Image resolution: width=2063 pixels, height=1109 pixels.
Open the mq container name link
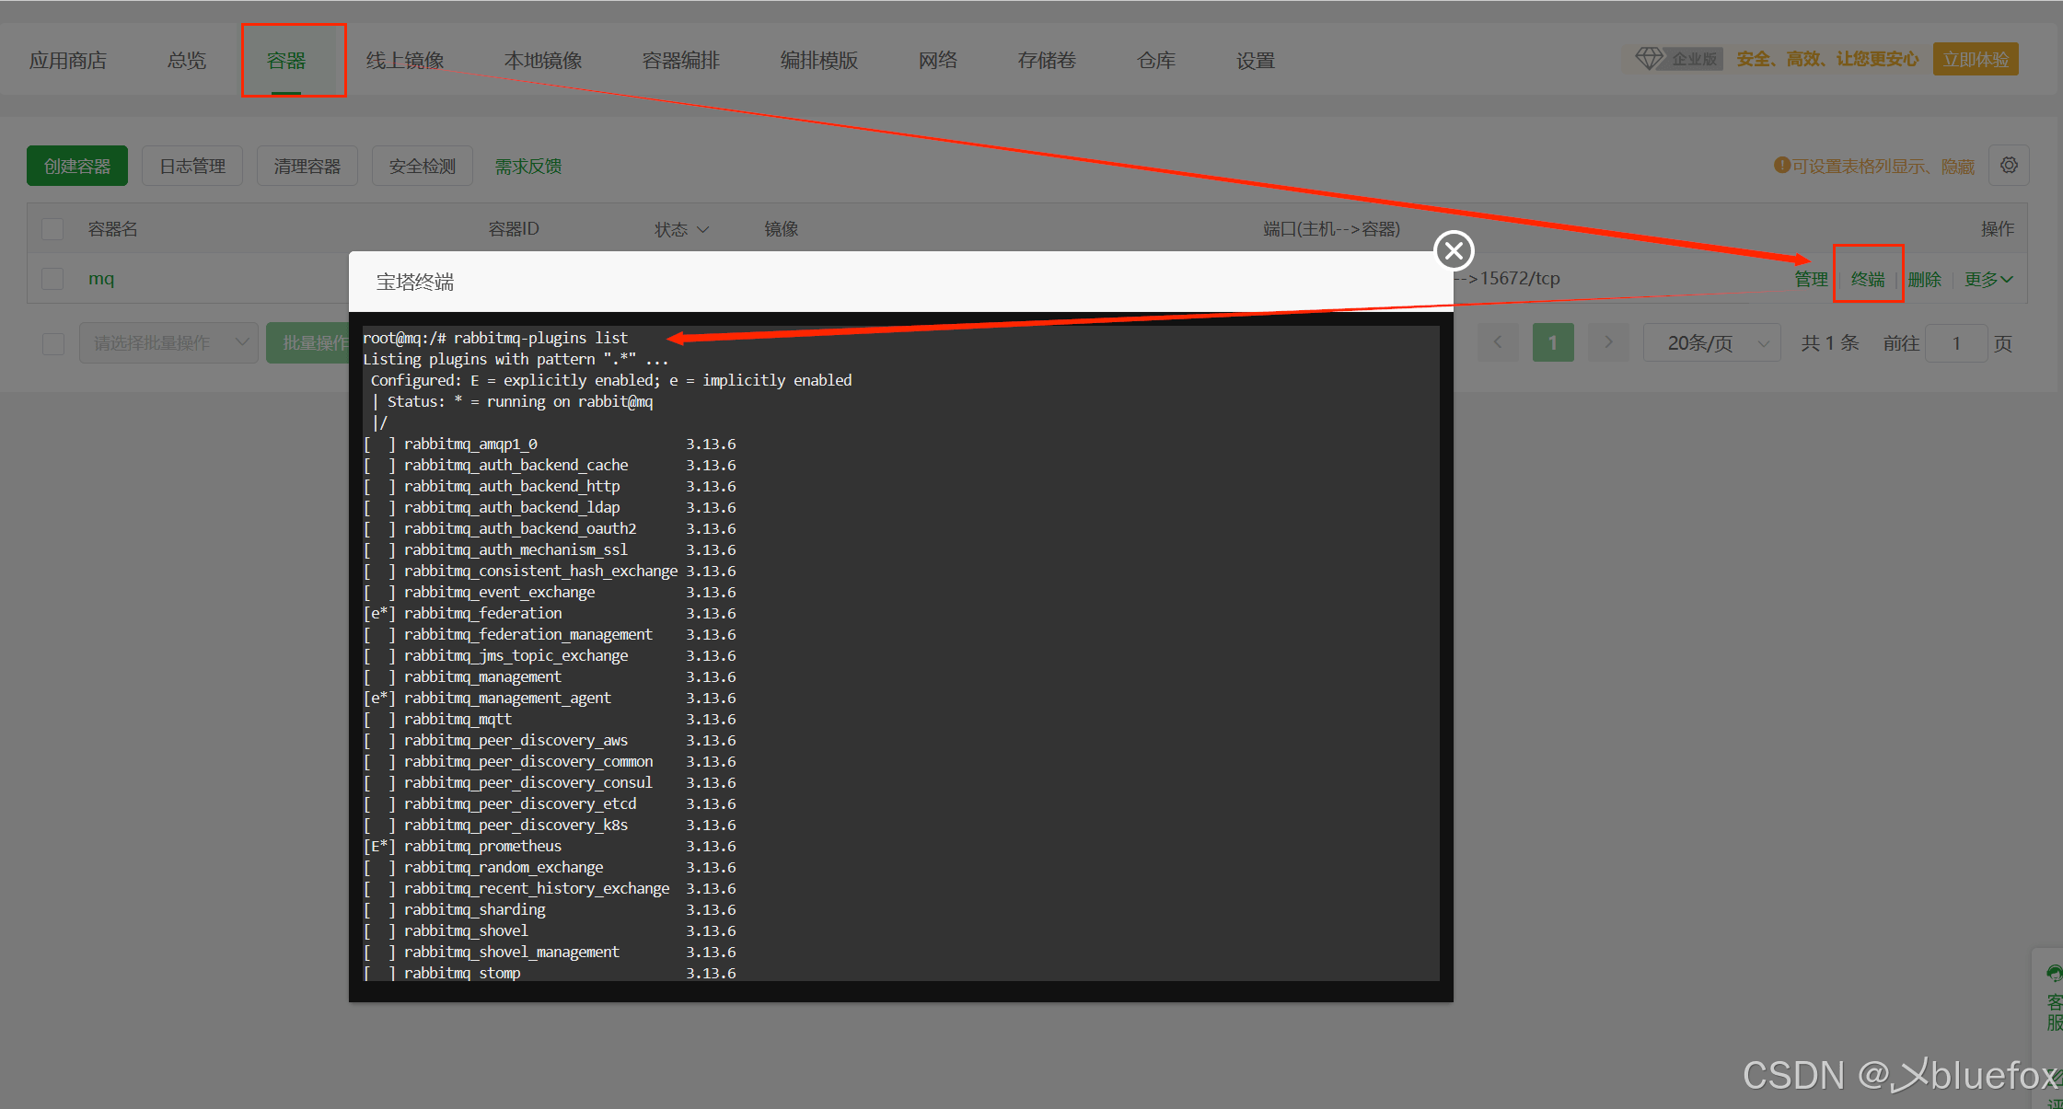click(x=101, y=278)
